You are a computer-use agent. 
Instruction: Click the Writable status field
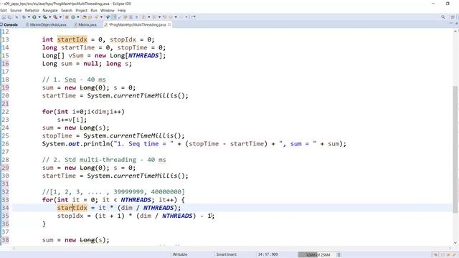[x=180, y=255]
